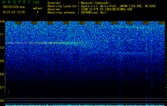The image size is (167, 106).
Task: Click the 0.6 frequency axis label
Action: click(x=2, y=101)
